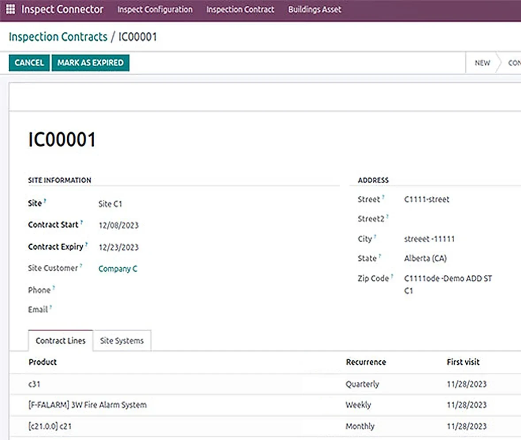Screen dimensions: 521x440
Task: Open the Inspect Configuration menu
Action: pyautogui.click(x=155, y=10)
